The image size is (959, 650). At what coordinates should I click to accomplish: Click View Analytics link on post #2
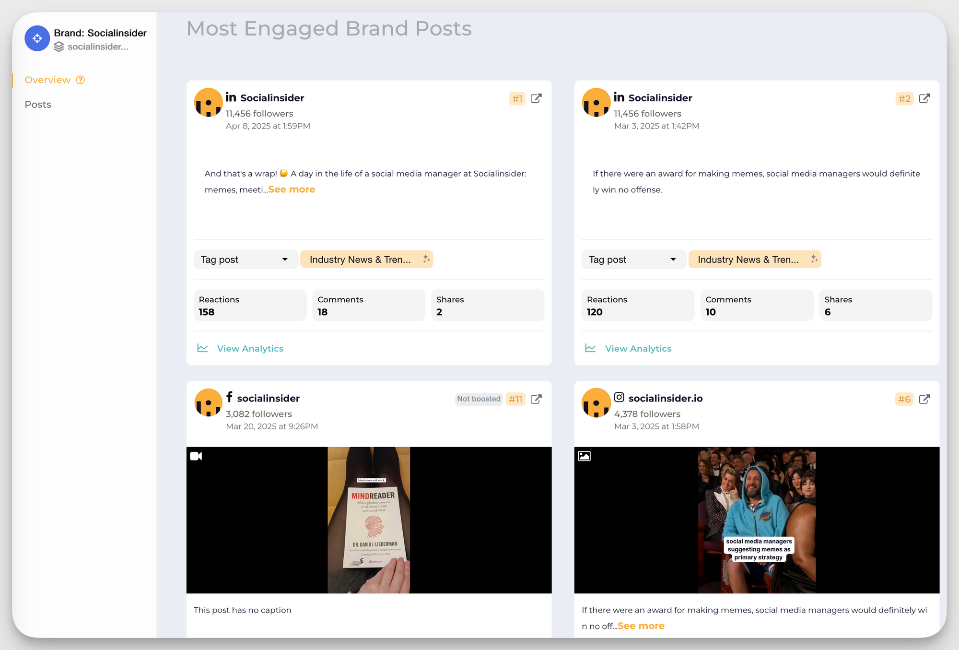[638, 349]
